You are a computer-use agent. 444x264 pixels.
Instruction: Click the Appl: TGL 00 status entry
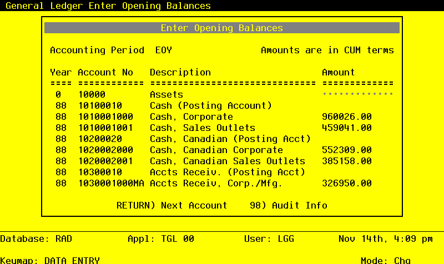[161, 239]
